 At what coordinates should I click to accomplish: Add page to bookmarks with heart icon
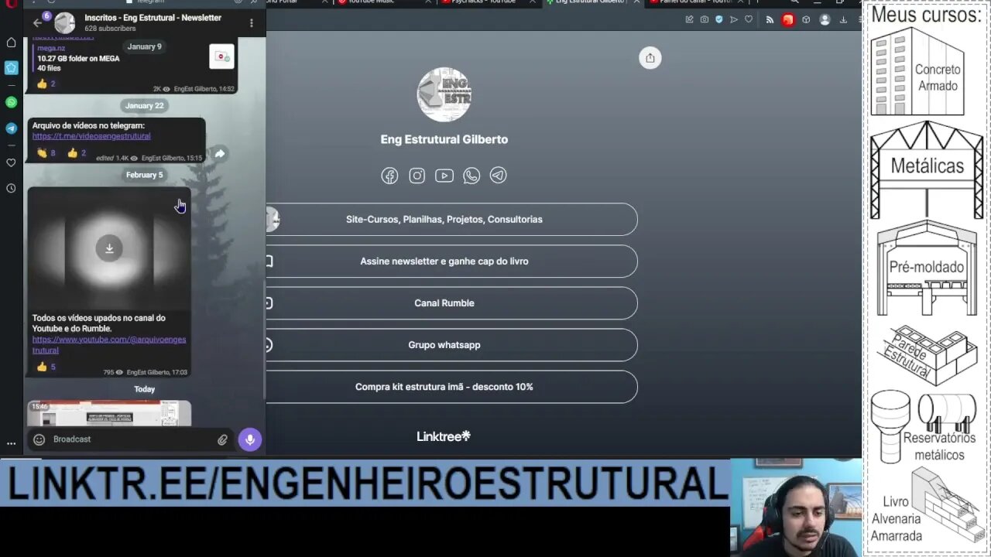coord(748,19)
